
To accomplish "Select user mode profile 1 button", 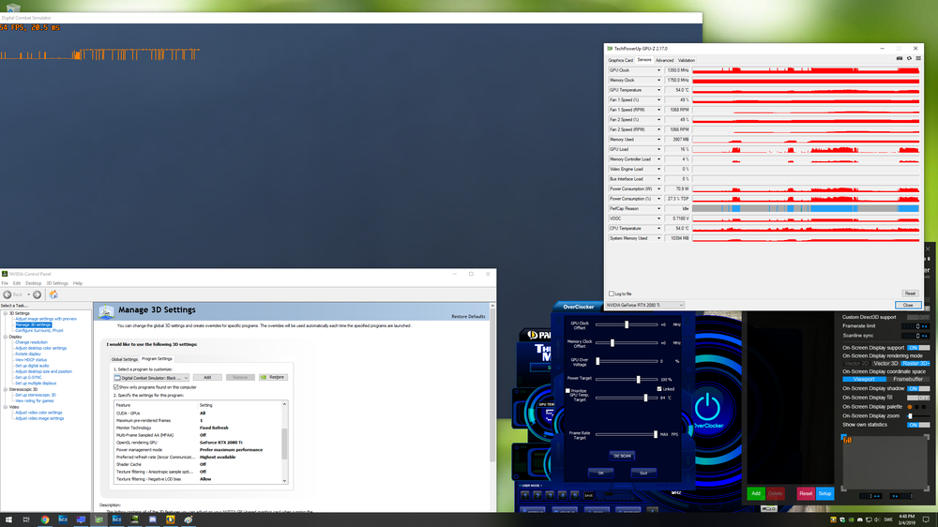I will 525,495.
